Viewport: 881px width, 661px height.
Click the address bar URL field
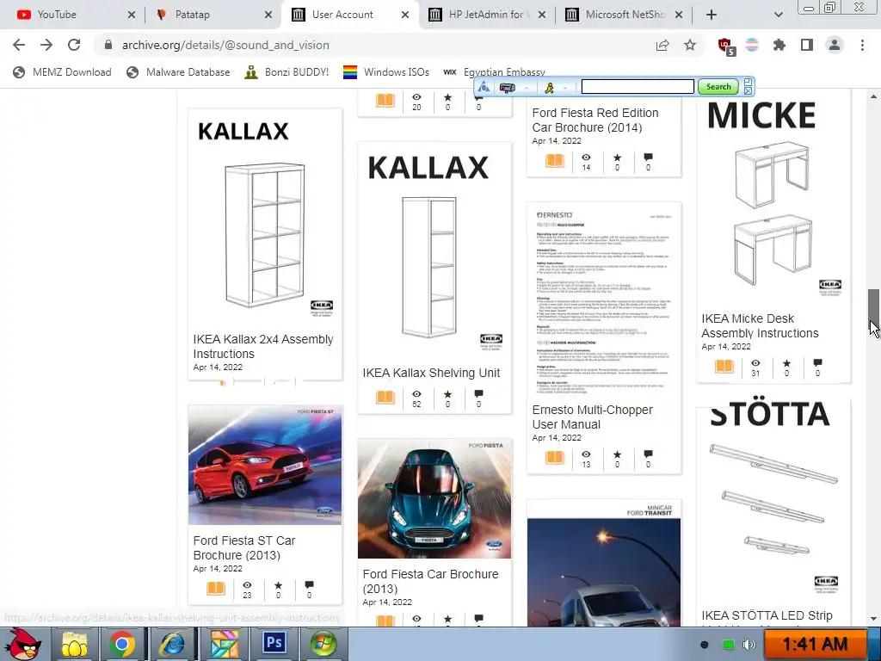(371, 45)
